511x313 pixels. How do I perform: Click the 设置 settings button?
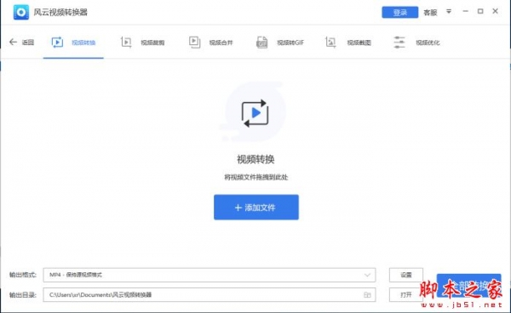(x=406, y=276)
